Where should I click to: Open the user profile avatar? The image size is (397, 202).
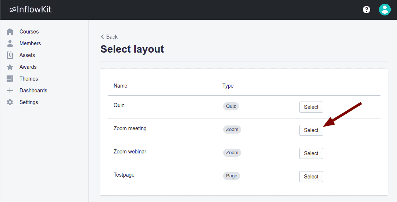[x=385, y=10]
